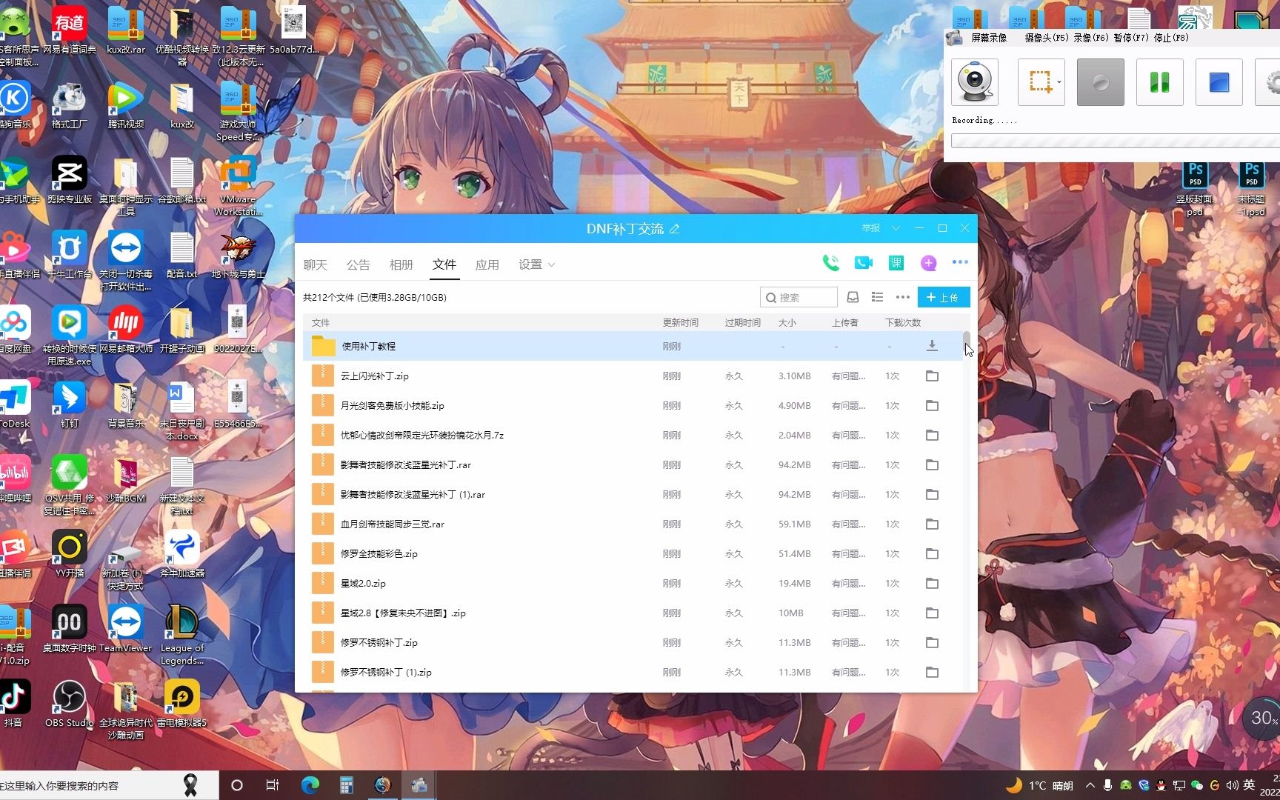Open folder location for 星域2.0.zip
The width and height of the screenshot is (1280, 800).
[x=933, y=584]
